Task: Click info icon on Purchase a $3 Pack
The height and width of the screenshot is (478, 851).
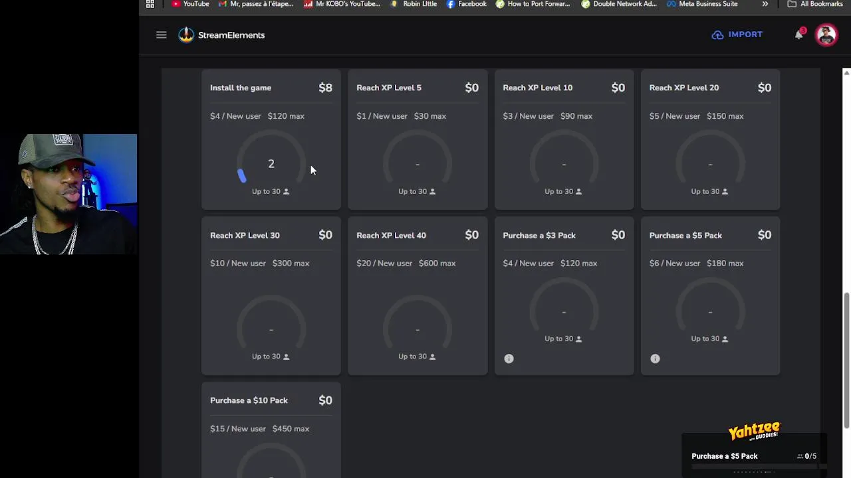Action: pos(509,358)
